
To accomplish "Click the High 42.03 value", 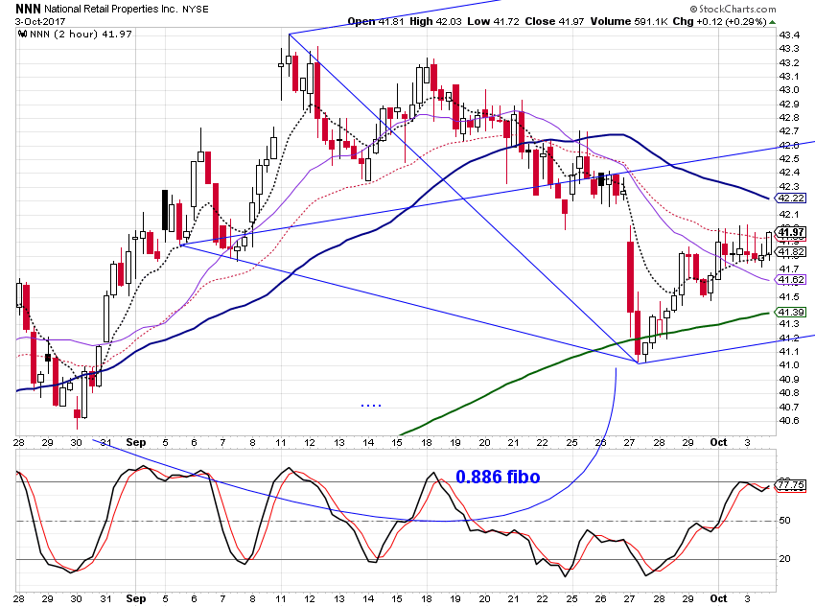I will 435,22.
